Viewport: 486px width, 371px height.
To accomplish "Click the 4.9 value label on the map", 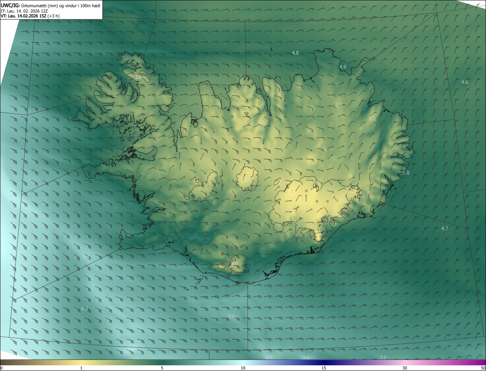I will [x=342, y=67].
